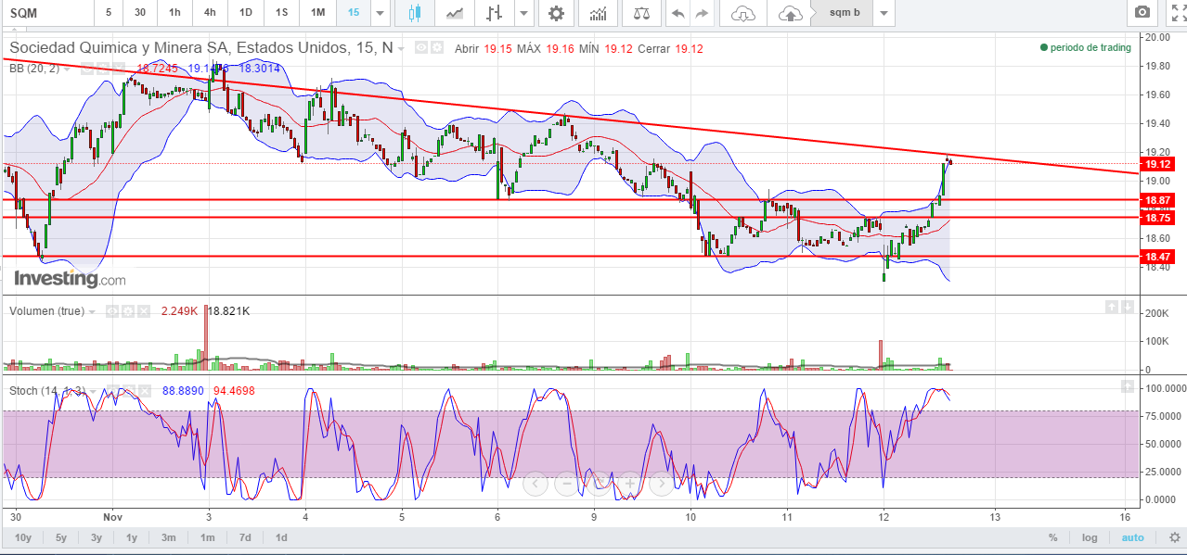Undo the last chart action

677,13
